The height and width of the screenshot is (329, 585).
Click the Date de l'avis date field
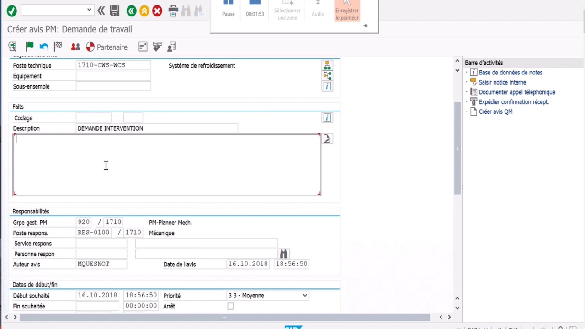point(249,264)
